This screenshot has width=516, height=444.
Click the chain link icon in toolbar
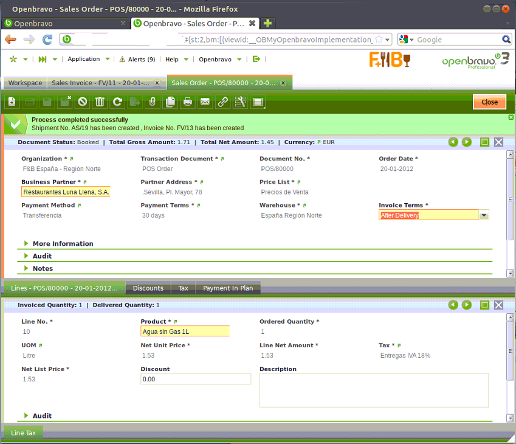tap(223, 102)
